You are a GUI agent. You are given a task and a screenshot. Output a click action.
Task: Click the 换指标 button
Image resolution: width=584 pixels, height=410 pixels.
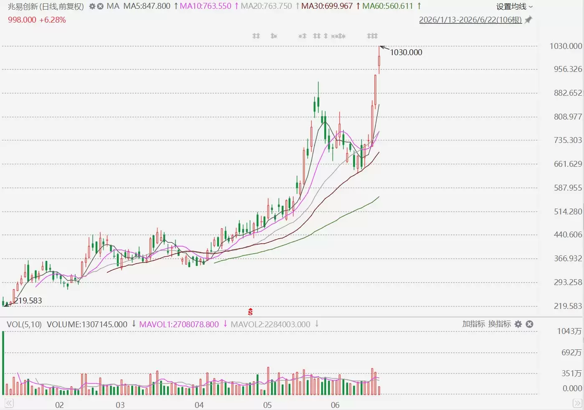pyautogui.click(x=500, y=324)
